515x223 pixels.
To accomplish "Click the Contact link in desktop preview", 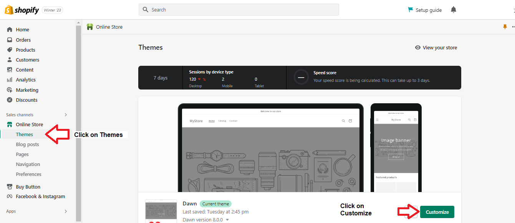I will point(233,121).
